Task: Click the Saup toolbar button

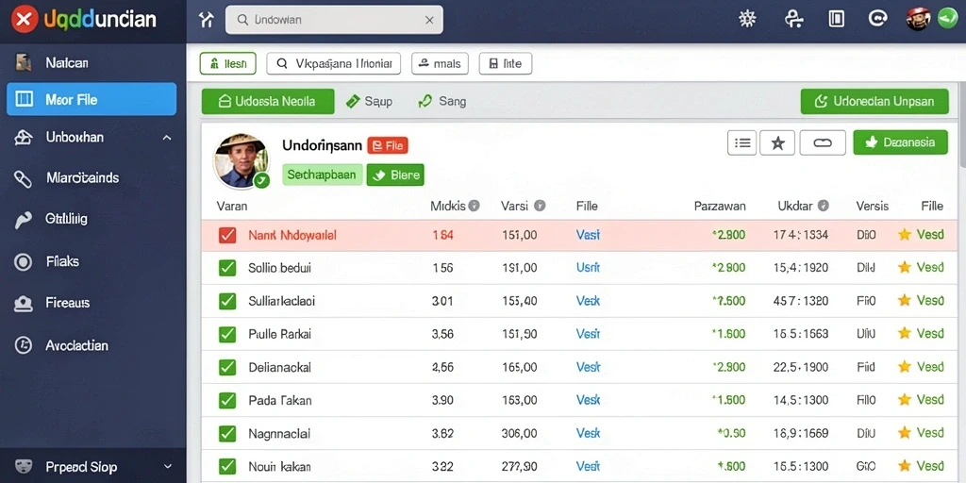Action: point(369,102)
